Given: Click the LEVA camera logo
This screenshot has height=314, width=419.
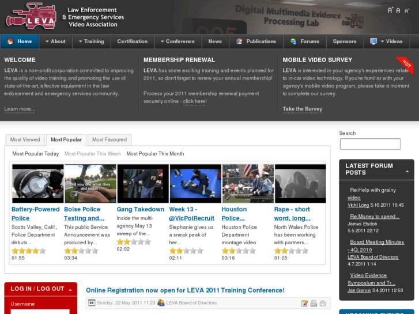Looking at the screenshot, I should tap(31, 16).
